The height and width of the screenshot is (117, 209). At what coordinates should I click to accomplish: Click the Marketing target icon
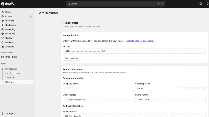tap(3, 29)
